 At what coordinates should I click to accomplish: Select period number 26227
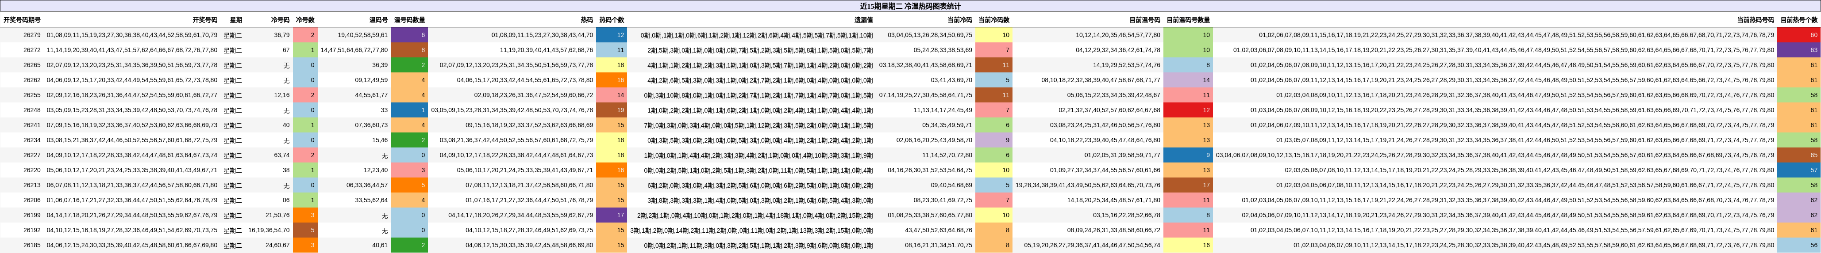pos(32,155)
